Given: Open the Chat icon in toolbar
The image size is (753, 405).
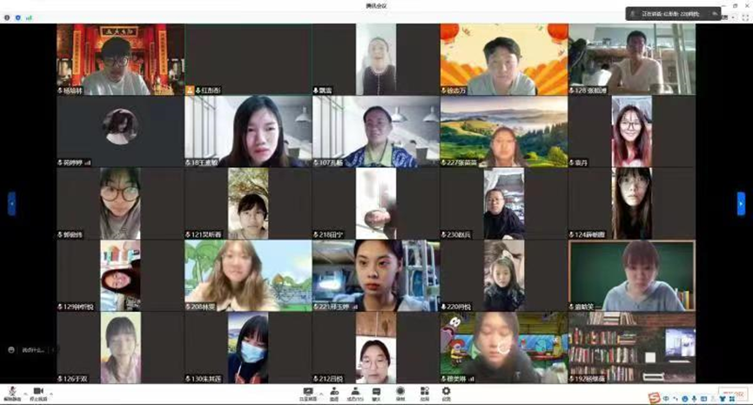Looking at the screenshot, I should click(377, 392).
